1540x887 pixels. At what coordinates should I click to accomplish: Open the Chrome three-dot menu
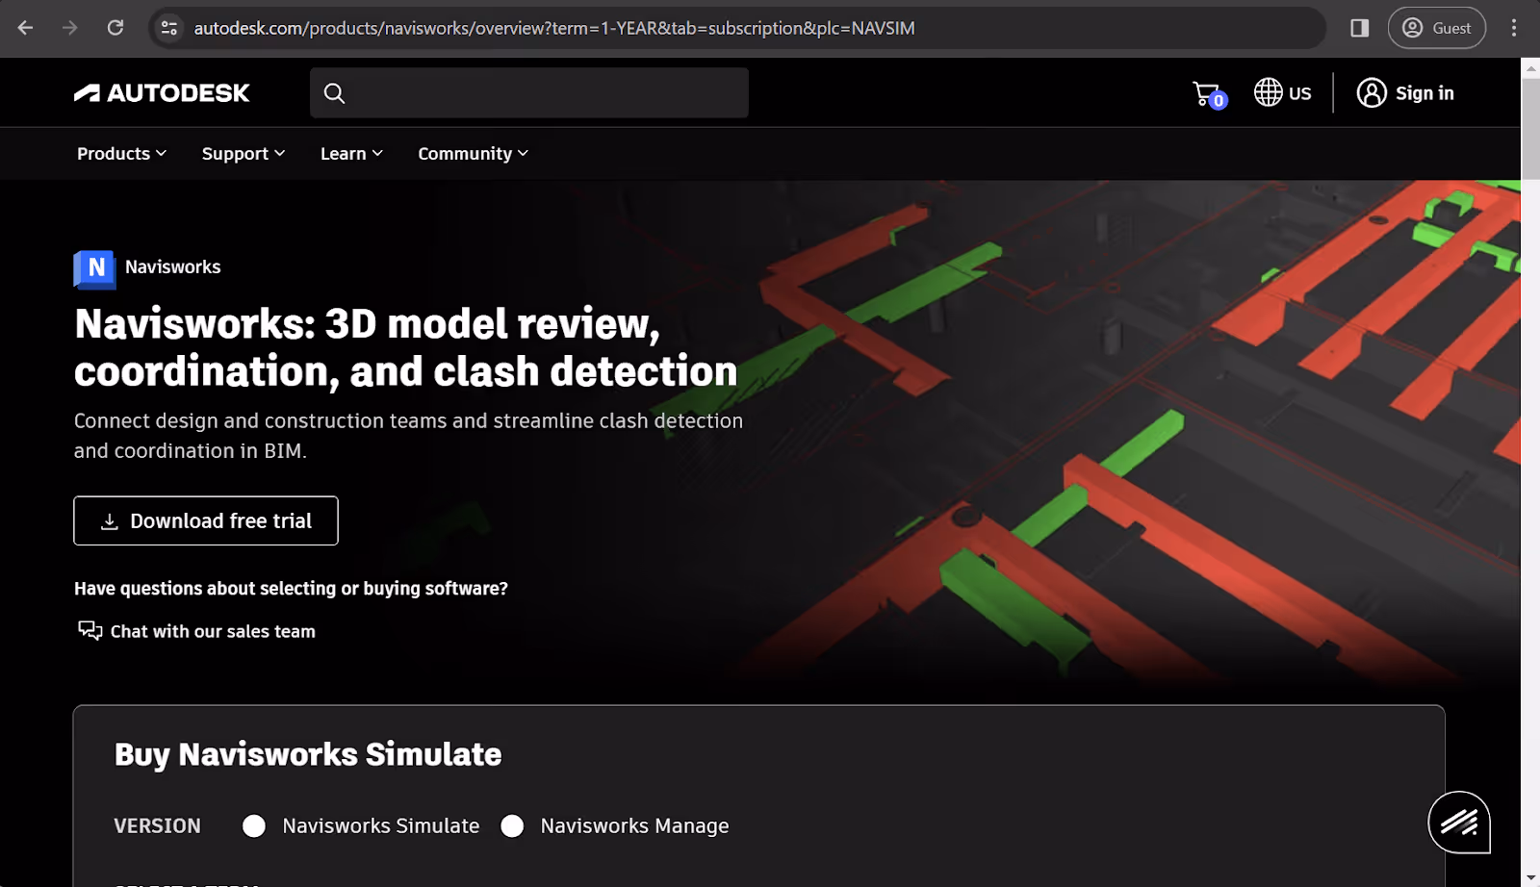pyautogui.click(x=1514, y=28)
